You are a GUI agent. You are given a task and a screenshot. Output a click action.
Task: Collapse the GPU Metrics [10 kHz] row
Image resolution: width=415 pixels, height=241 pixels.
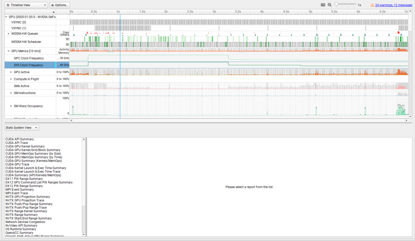click(x=9, y=51)
